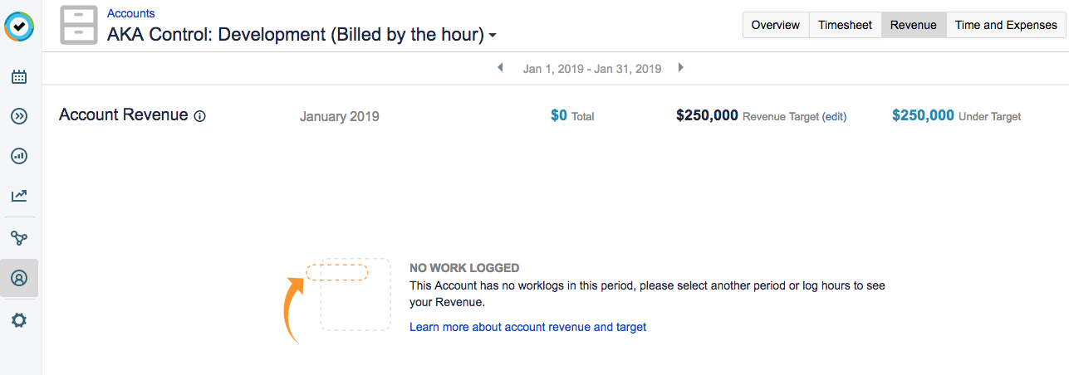Click the trending line chart icon
1069x375 pixels.
19,196
